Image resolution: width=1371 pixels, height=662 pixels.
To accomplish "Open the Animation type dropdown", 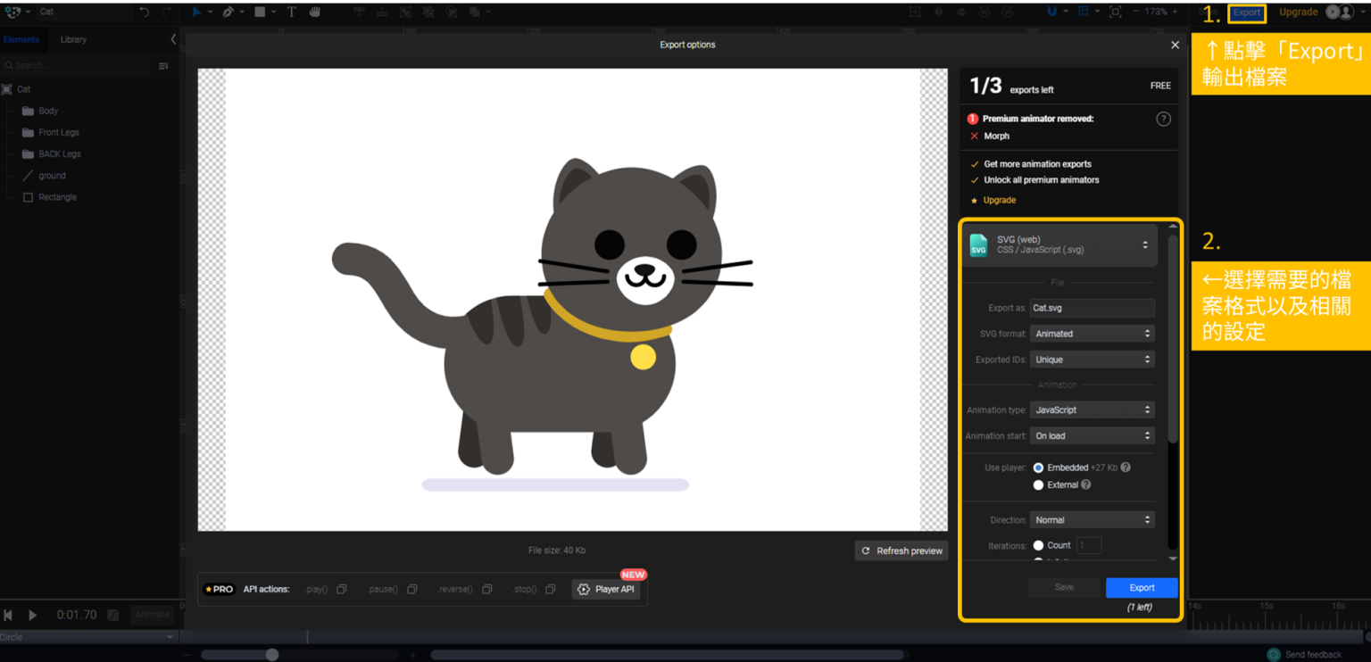I will 1092,410.
